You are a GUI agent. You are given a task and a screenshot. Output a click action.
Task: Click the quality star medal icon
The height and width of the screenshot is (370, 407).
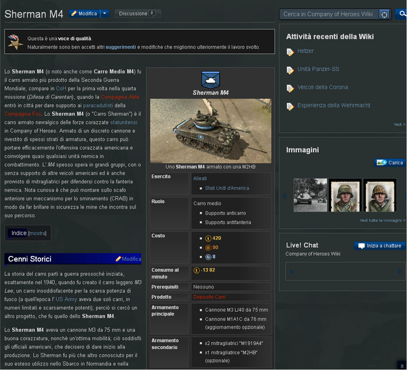15,42
